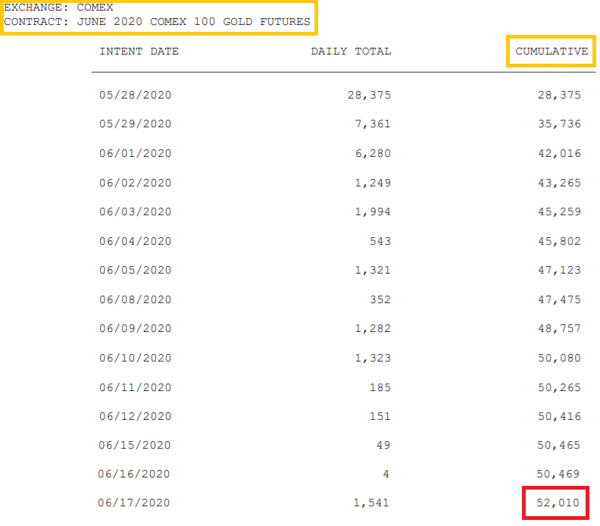Click the JUNE 2020 COMEX 100 GOLD FUTURES contract line
The height and width of the screenshot is (526, 600).
click(x=157, y=22)
